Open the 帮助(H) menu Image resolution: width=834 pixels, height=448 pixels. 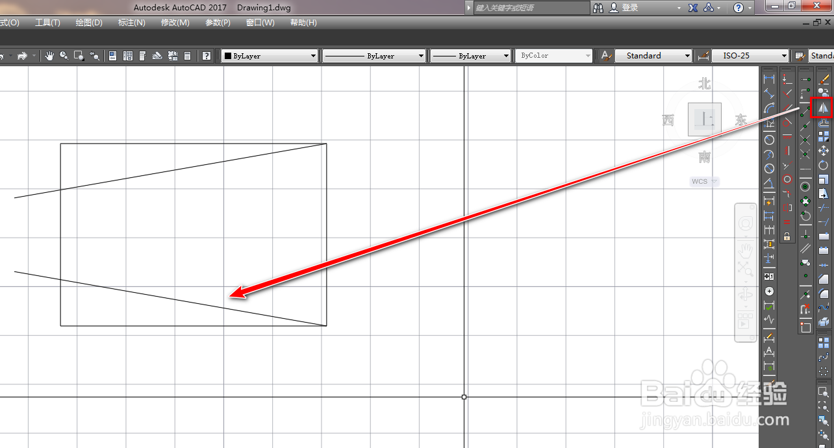point(303,23)
